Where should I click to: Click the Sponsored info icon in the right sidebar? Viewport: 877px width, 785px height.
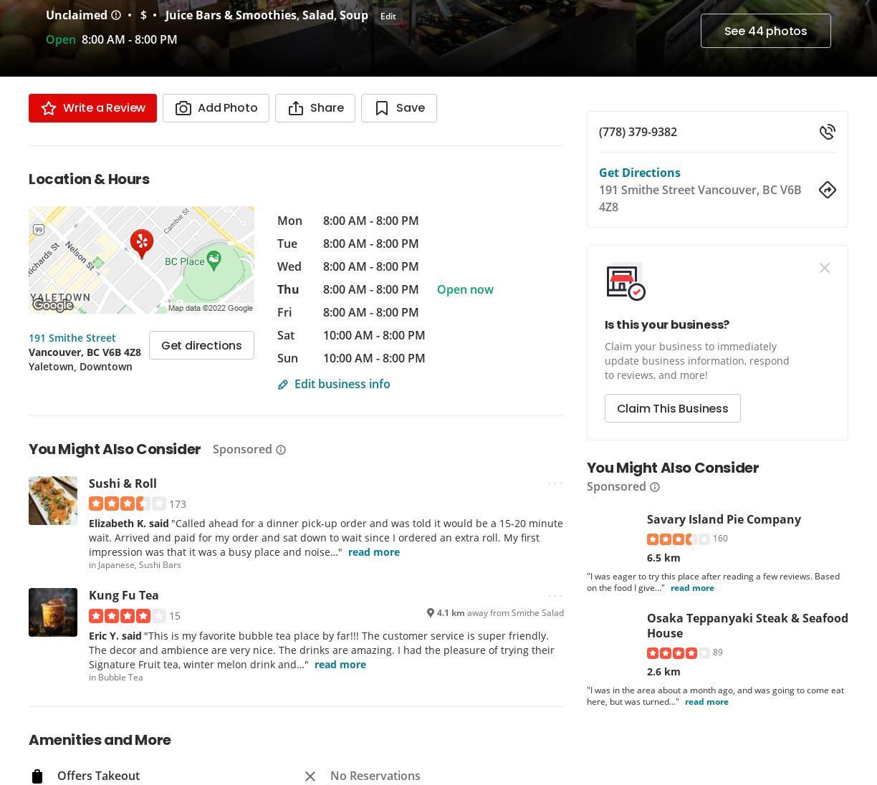(x=654, y=487)
